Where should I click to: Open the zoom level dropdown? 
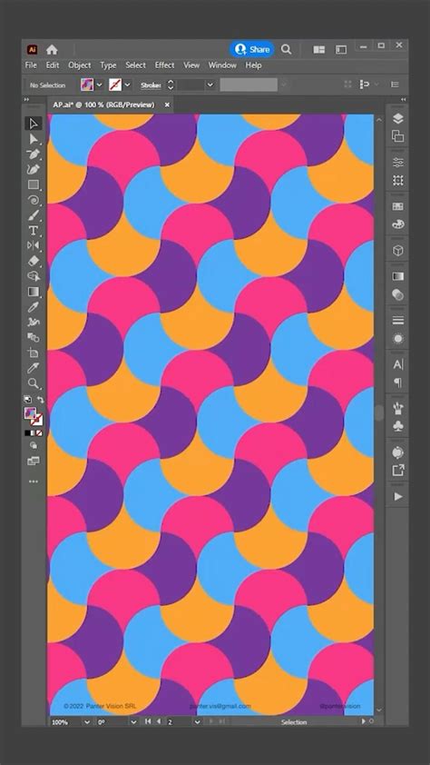87,722
